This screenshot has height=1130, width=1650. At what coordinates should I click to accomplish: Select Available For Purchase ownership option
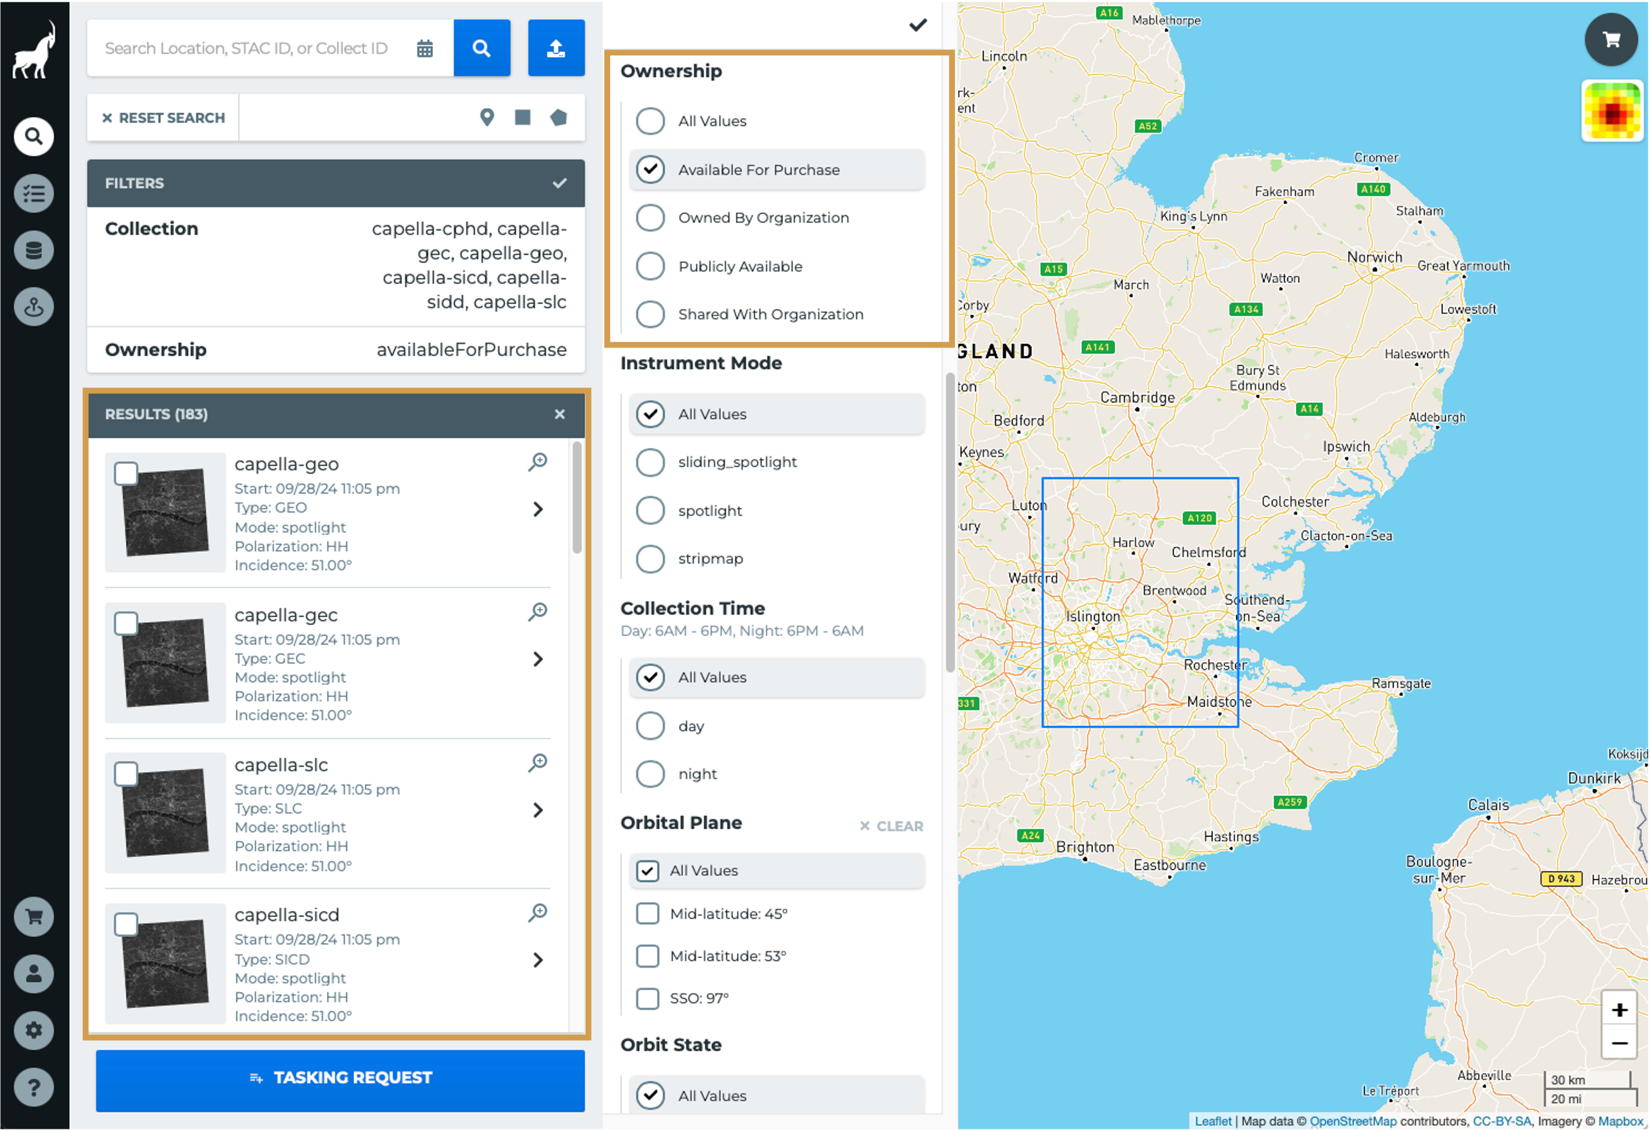(x=777, y=170)
